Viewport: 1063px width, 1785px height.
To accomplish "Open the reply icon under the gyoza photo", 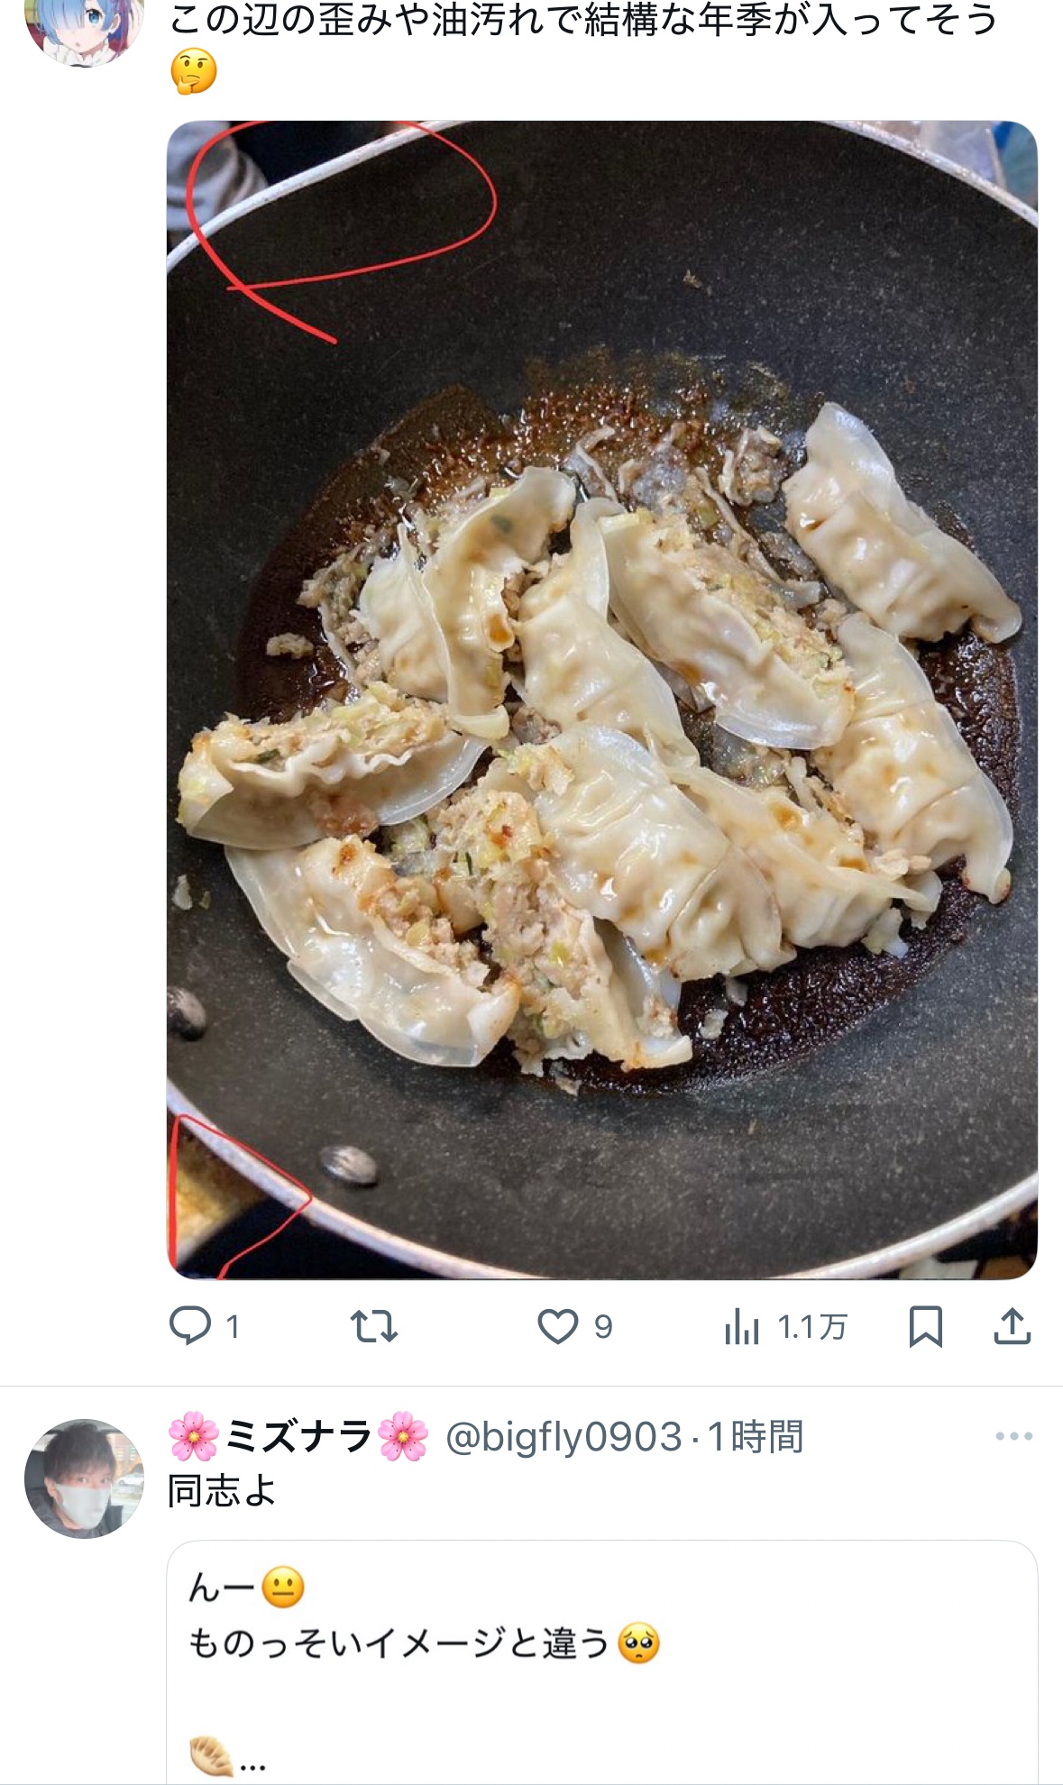I will (x=190, y=1326).
